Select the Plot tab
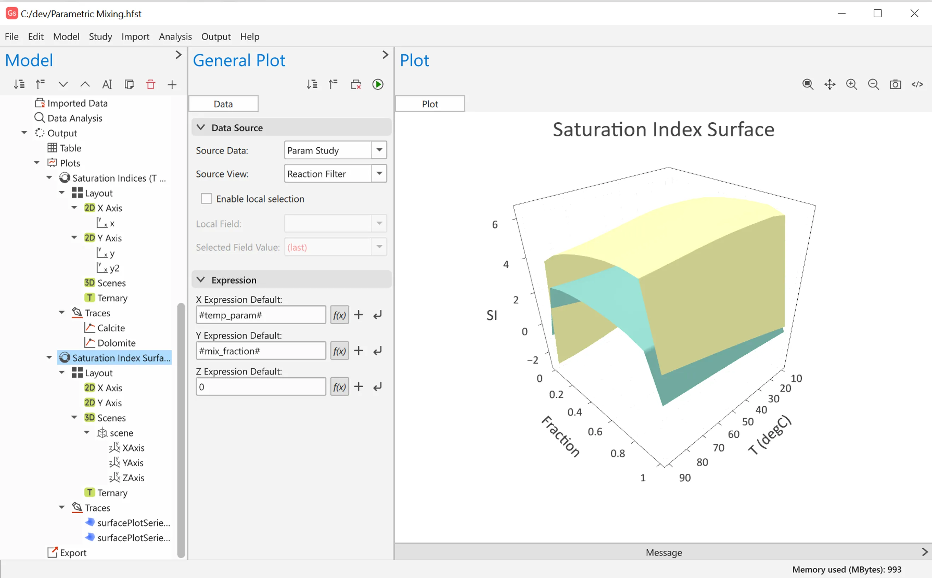Image resolution: width=932 pixels, height=578 pixels. 430,104
